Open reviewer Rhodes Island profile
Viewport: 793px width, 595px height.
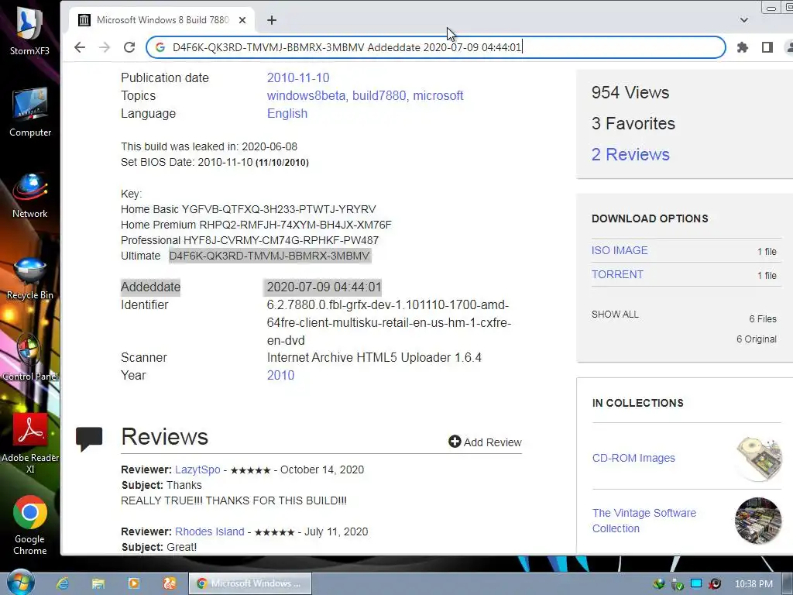point(209,531)
